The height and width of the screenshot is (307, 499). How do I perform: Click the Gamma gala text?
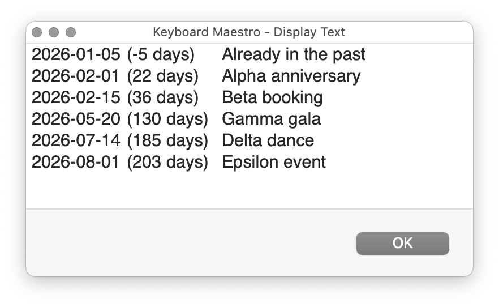click(x=271, y=120)
